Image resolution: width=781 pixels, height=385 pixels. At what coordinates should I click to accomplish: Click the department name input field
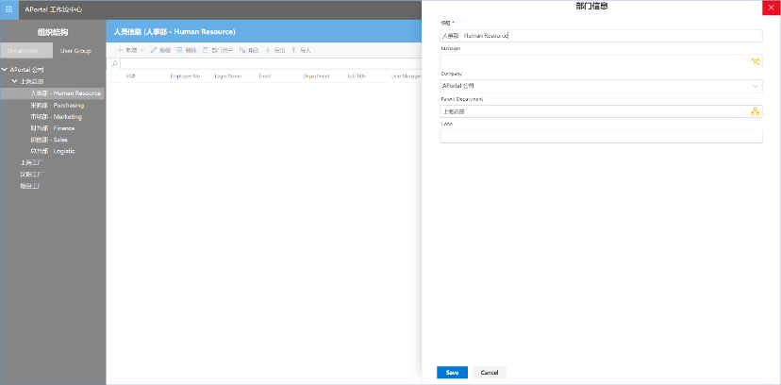coord(601,36)
